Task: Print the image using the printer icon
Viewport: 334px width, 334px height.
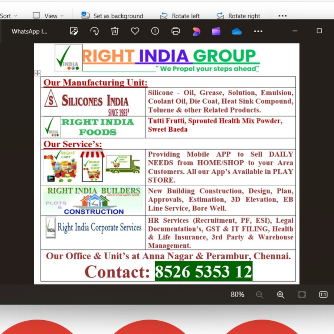Action: [176, 31]
